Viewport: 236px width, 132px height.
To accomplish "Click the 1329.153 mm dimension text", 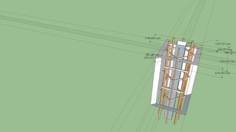I will [x=223, y=44].
